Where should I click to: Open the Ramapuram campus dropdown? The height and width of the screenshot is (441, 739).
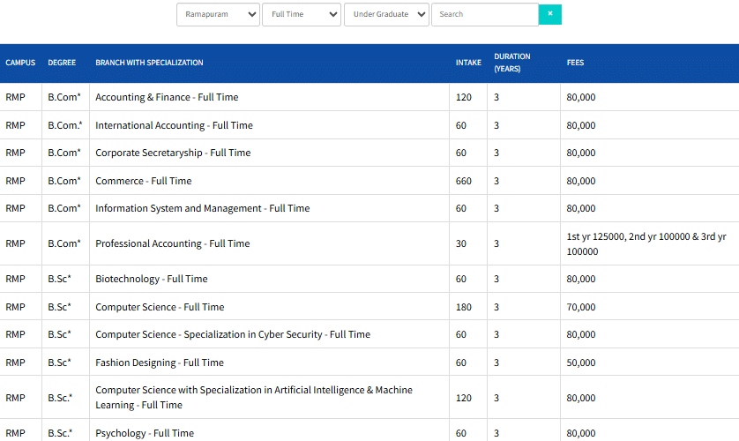pyautogui.click(x=218, y=14)
